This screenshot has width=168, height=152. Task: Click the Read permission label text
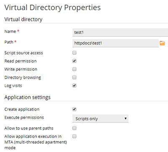point(21,61)
